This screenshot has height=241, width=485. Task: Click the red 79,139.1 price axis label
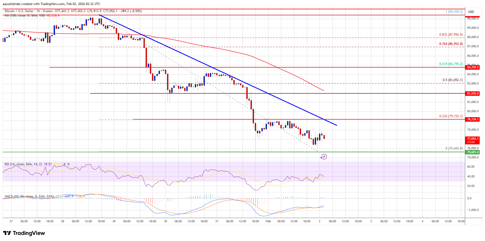tap(473, 119)
